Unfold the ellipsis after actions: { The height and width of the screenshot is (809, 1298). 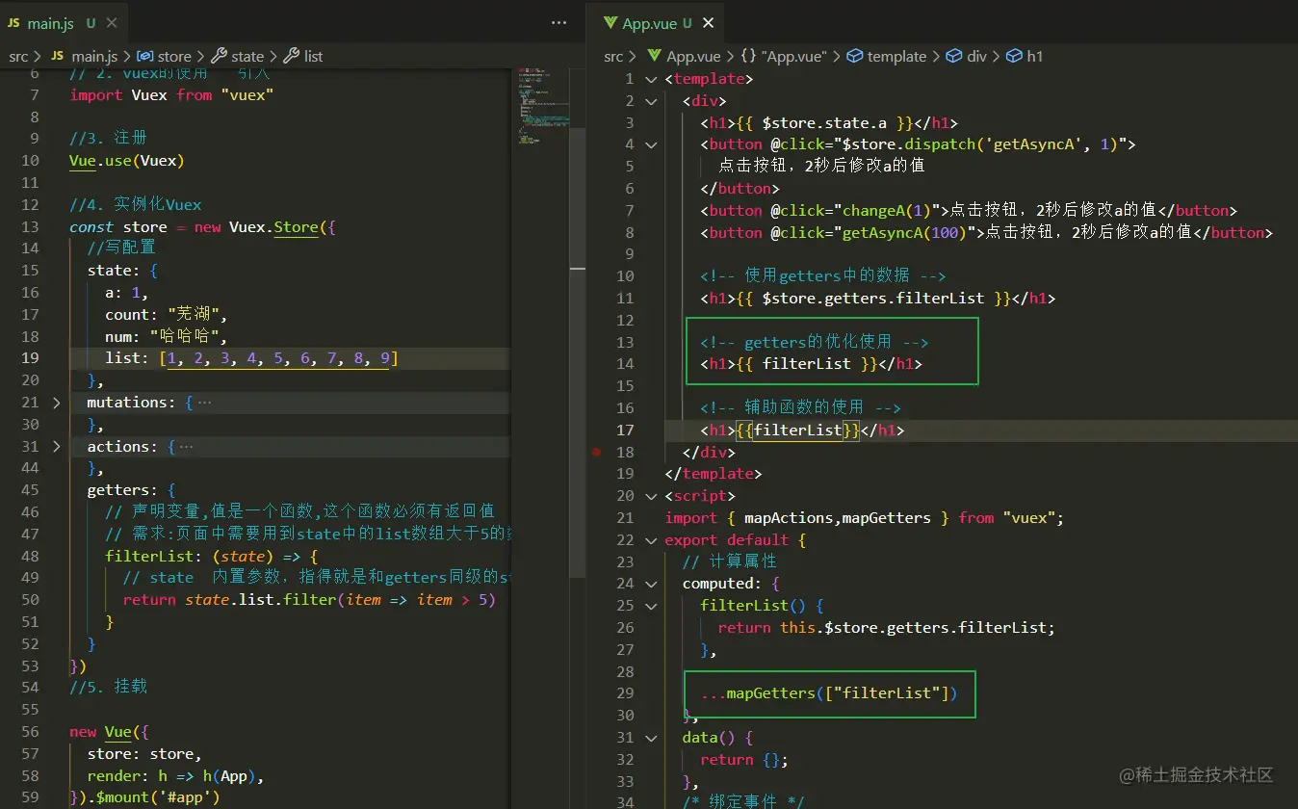[186, 447]
